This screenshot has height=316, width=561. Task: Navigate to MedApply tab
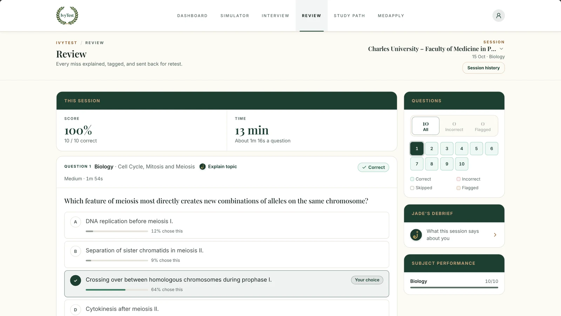click(391, 16)
